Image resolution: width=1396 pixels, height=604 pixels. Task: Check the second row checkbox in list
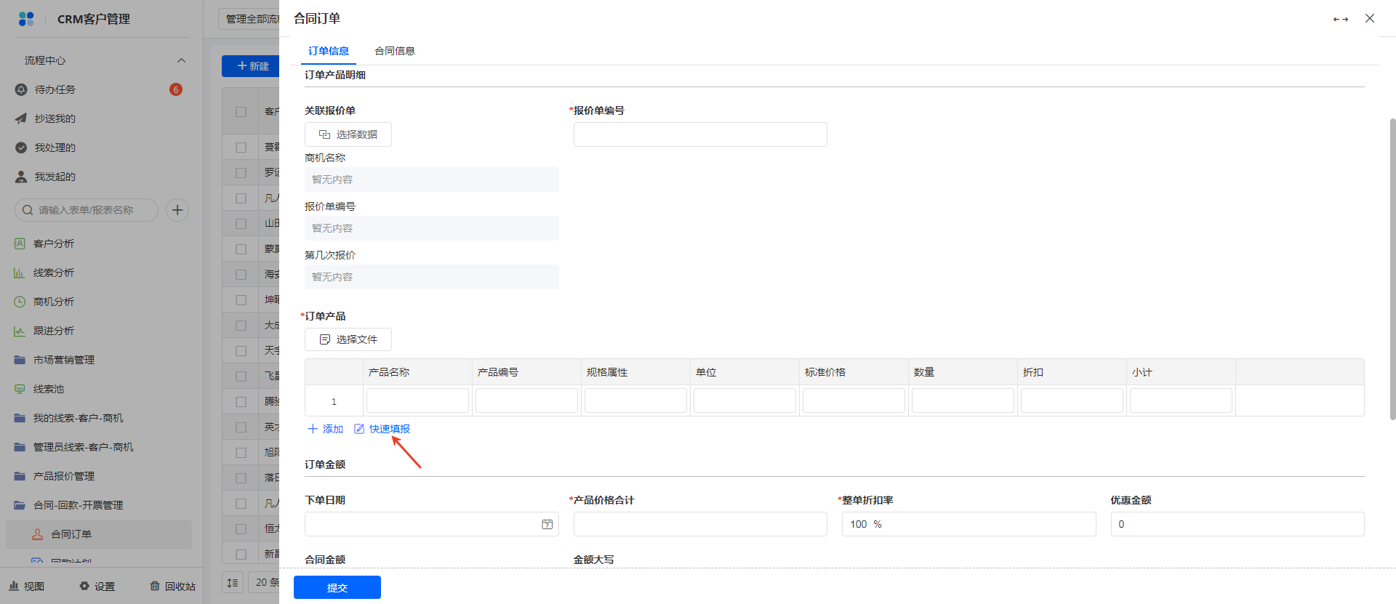pyautogui.click(x=241, y=173)
